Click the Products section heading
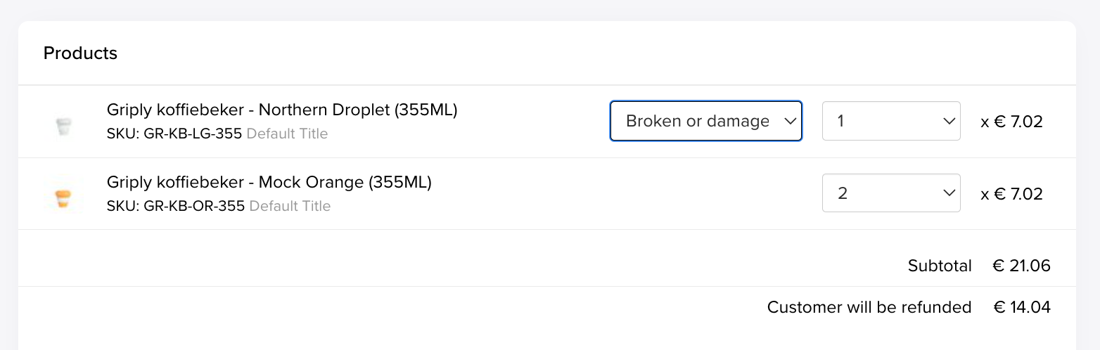 (x=80, y=53)
